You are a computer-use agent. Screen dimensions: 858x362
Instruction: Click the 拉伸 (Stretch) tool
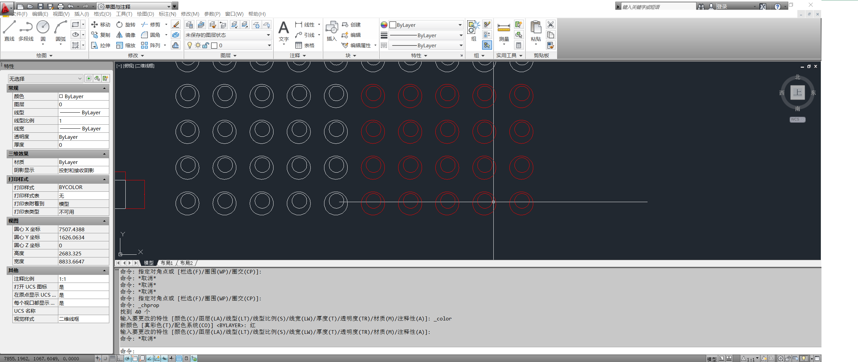coord(101,45)
